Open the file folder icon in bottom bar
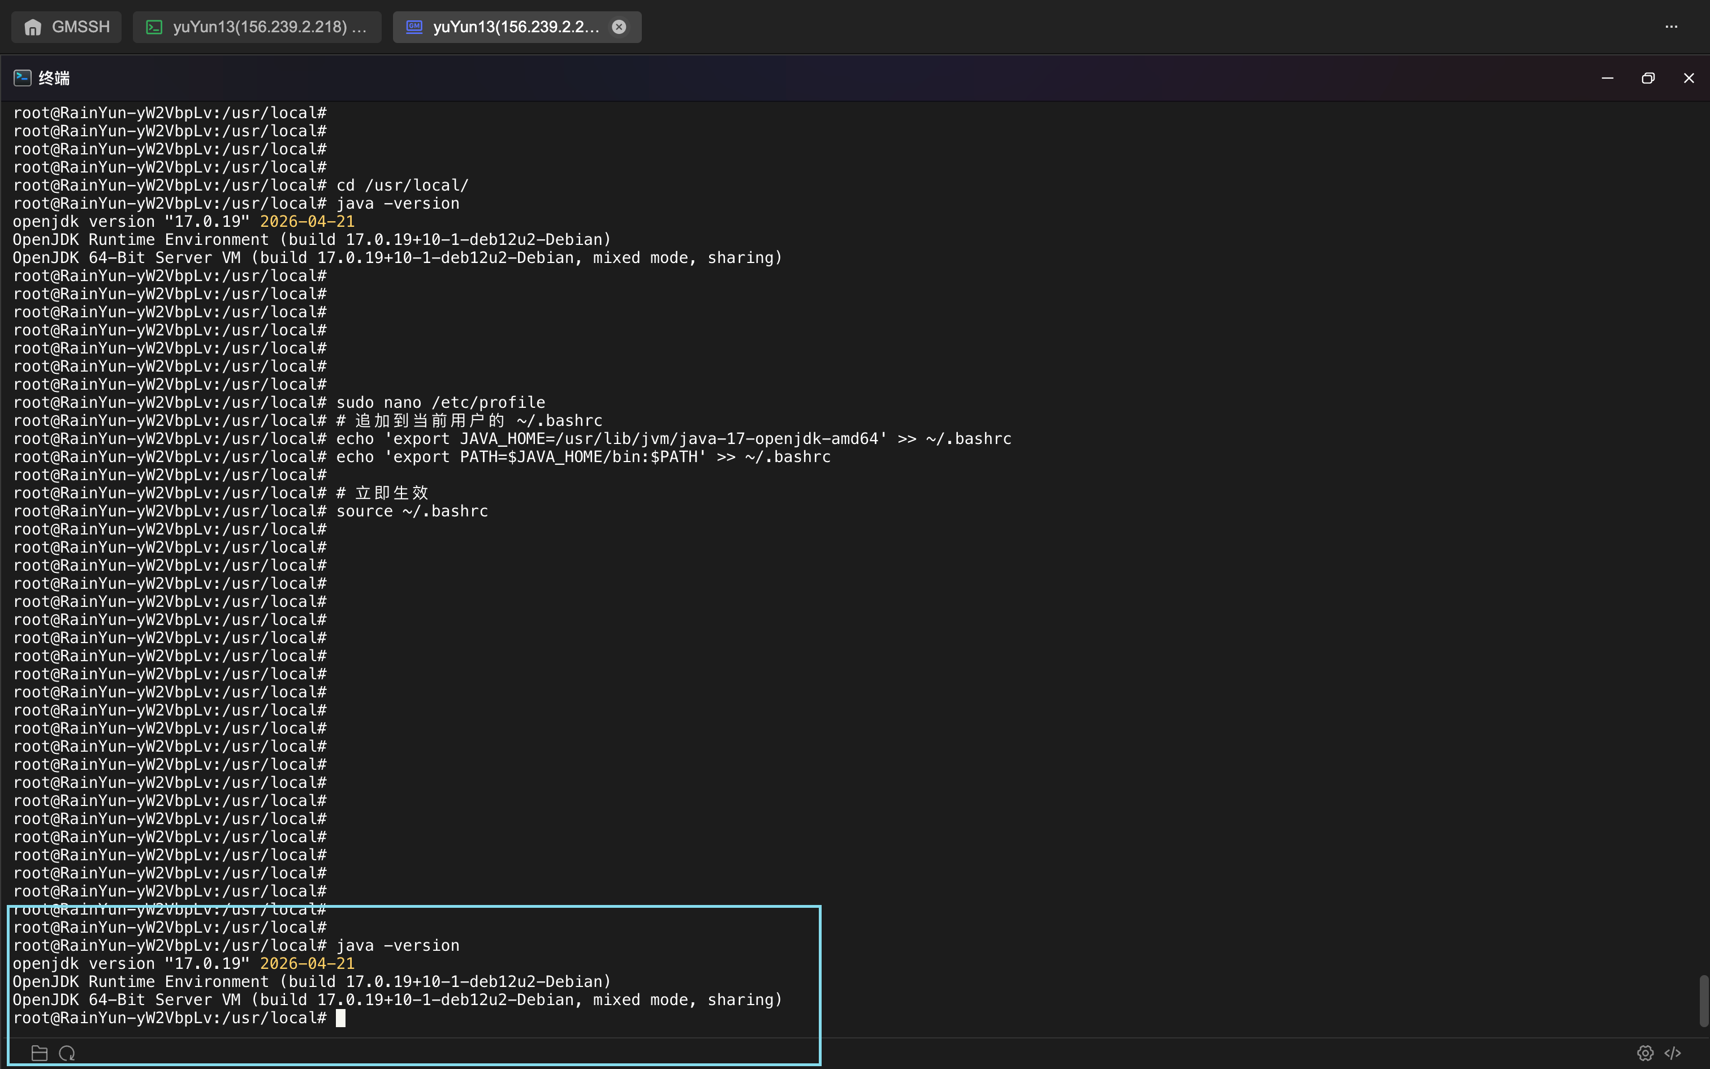 40,1053
